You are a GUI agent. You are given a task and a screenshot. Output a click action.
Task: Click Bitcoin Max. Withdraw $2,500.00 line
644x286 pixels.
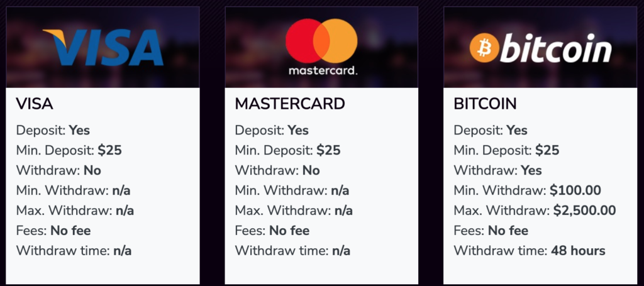(535, 211)
